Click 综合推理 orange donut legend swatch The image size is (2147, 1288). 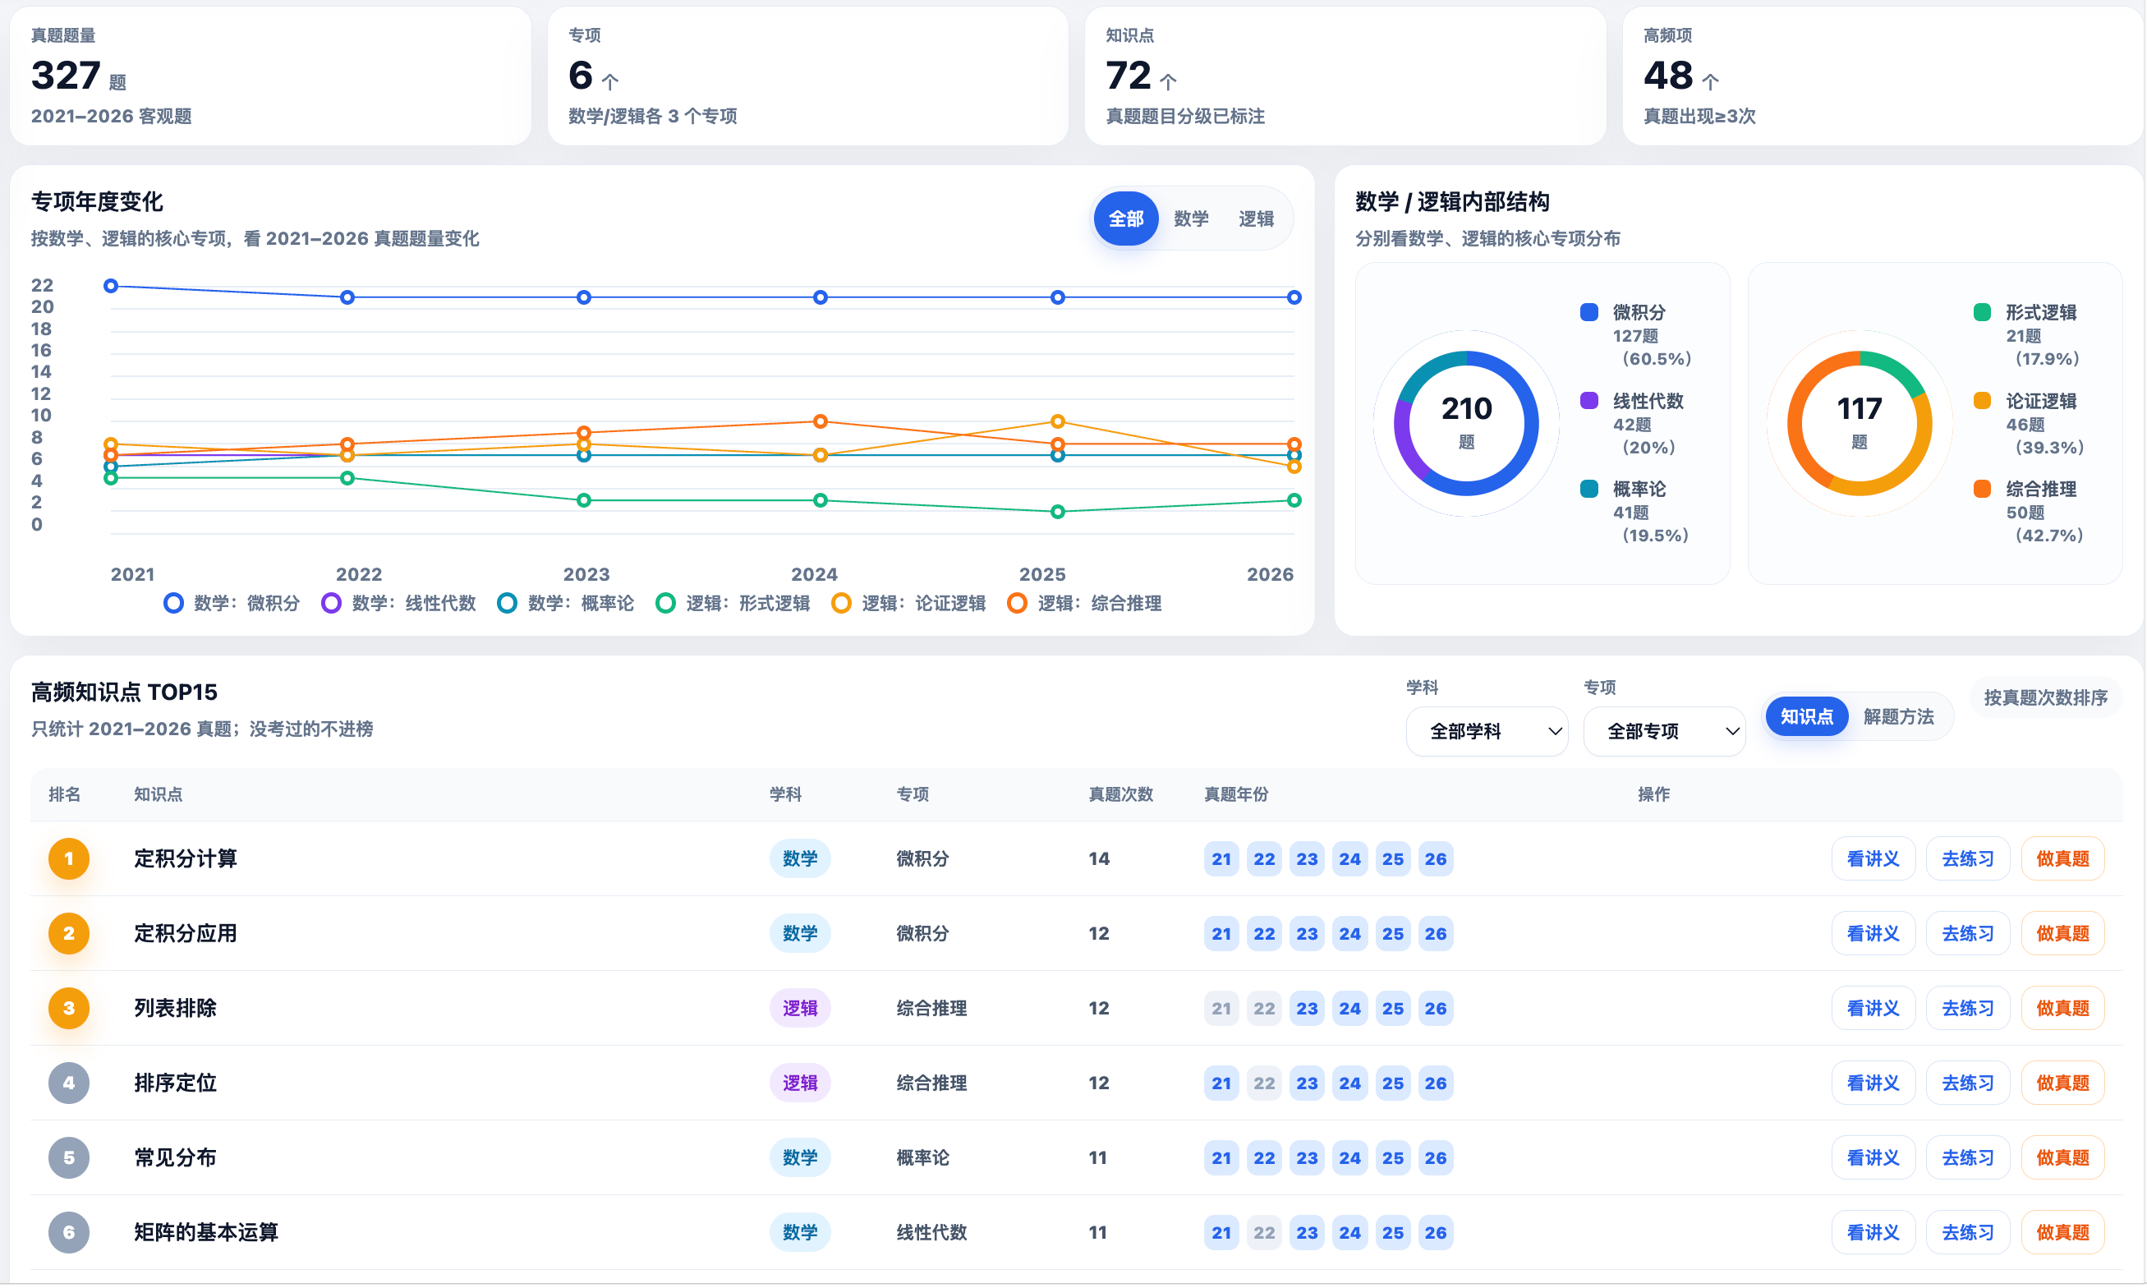[x=1983, y=489]
